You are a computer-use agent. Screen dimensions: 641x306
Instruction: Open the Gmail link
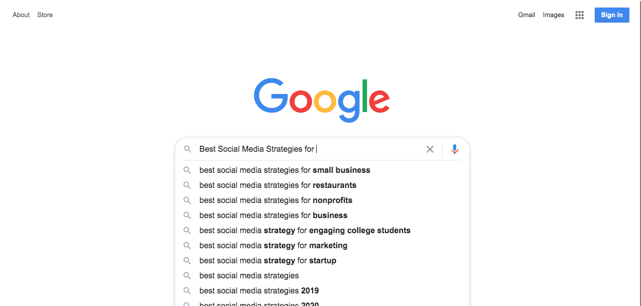point(526,15)
